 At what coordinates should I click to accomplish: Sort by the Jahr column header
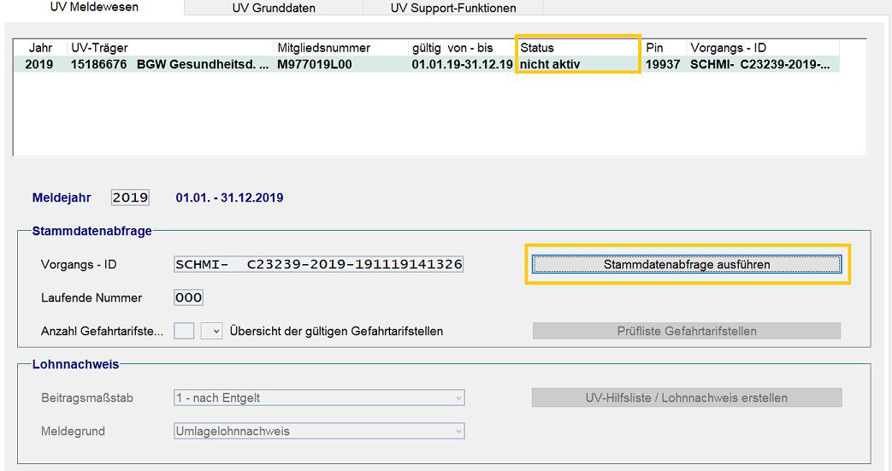(41, 48)
